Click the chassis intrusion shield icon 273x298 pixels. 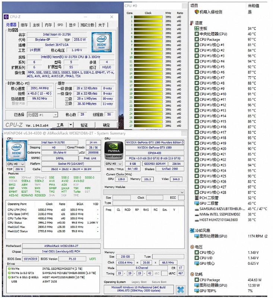(x=196, y=12)
